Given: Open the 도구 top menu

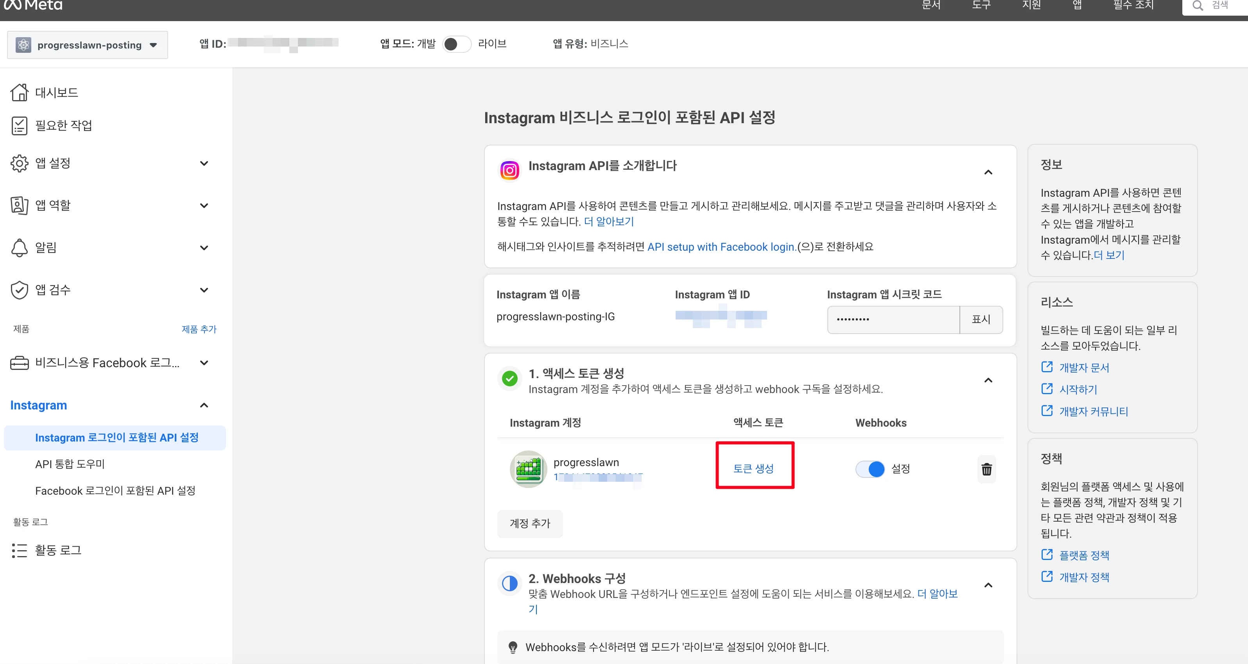Looking at the screenshot, I should pyautogui.click(x=981, y=5).
